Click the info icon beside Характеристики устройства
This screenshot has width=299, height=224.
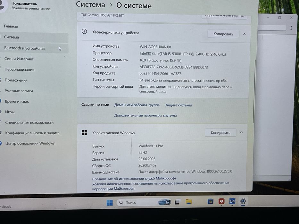[84, 31]
